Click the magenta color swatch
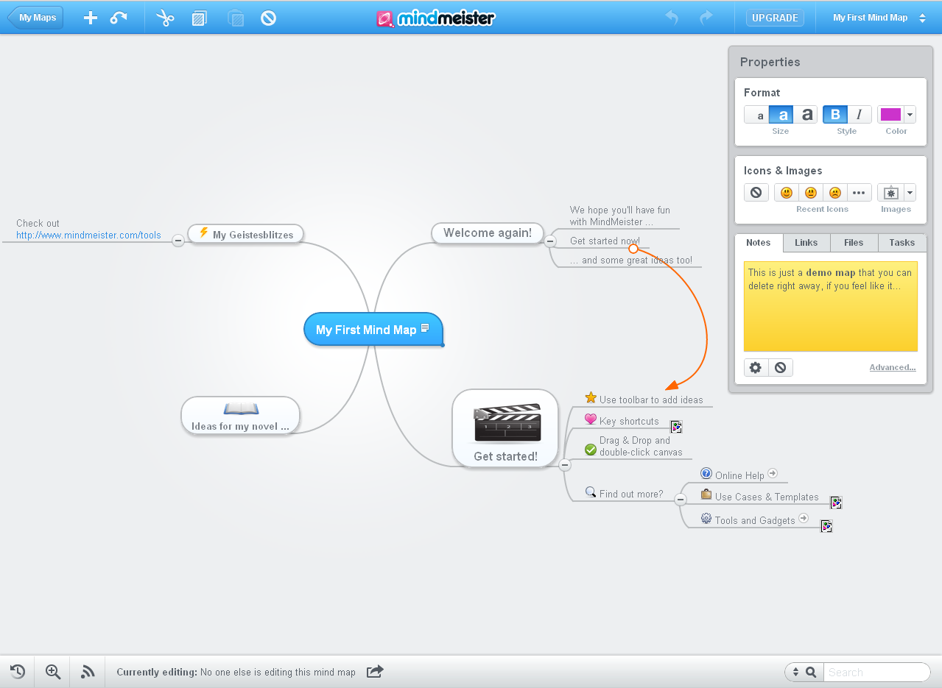 tap(890, 115)
